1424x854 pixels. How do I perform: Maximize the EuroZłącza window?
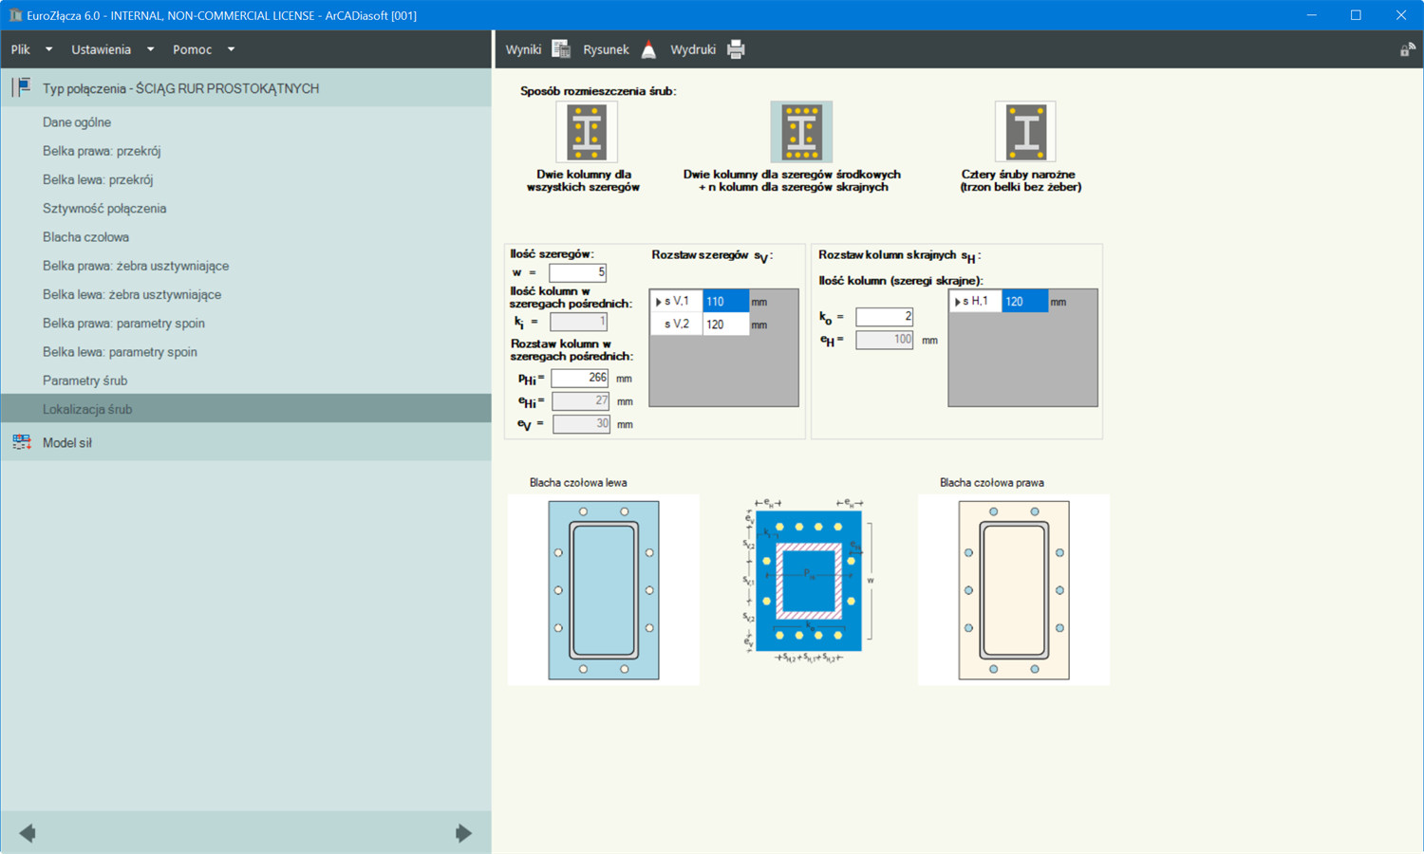(1356, 15)
